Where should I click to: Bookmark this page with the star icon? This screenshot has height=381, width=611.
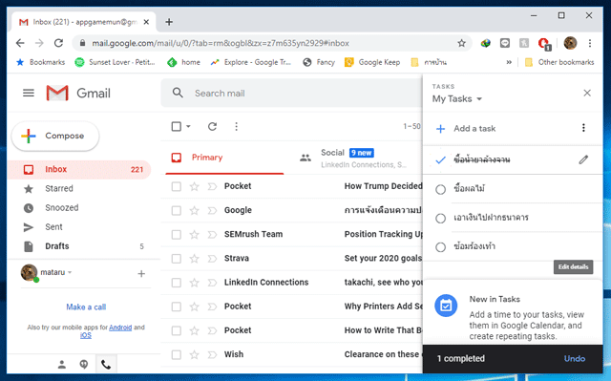461,43
